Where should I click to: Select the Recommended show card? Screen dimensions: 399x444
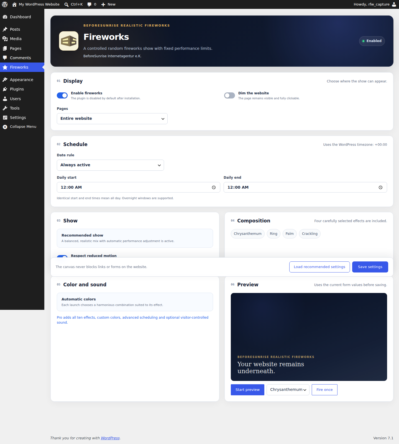[135, 238]
